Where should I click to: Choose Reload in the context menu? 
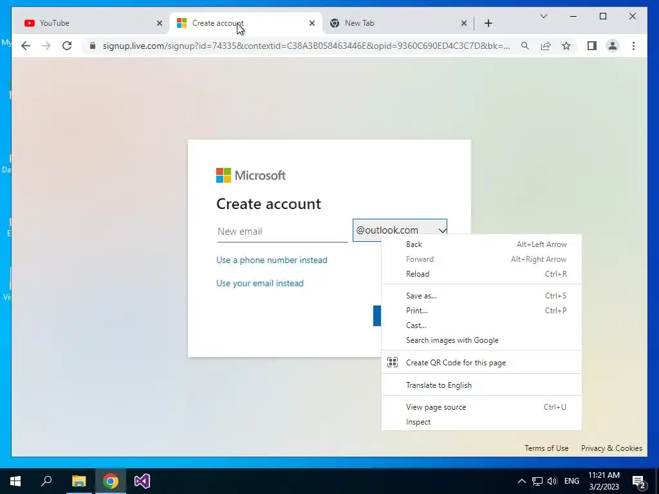tap(481, 274)
